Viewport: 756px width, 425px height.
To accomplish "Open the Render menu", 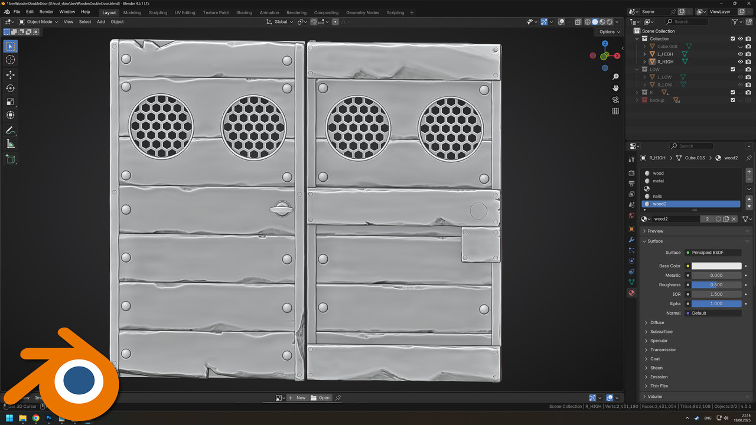I will (46, 12).
